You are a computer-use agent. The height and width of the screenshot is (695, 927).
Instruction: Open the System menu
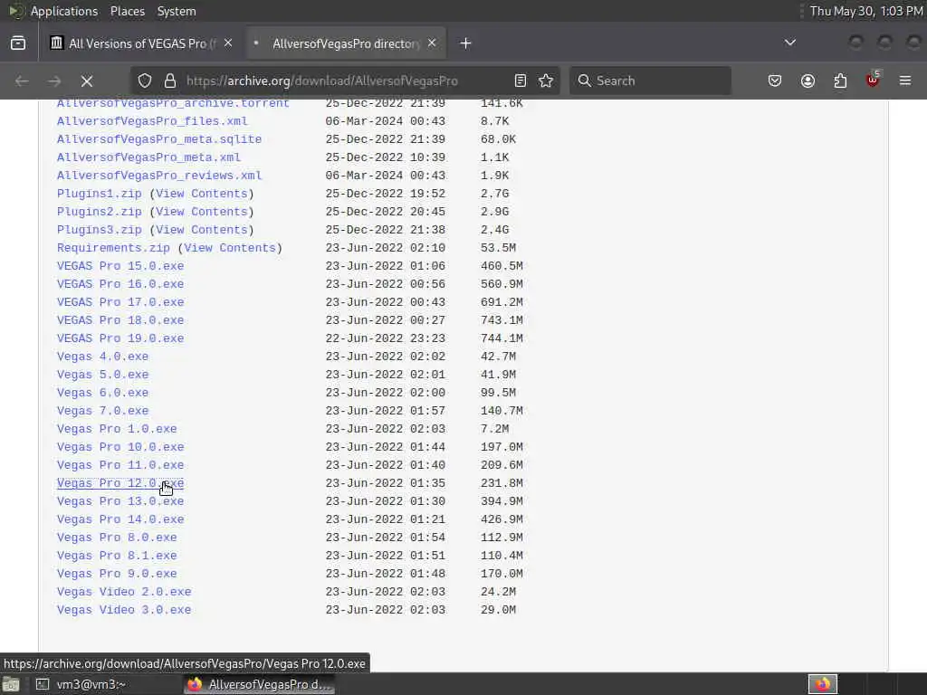[x=177, y=11]
